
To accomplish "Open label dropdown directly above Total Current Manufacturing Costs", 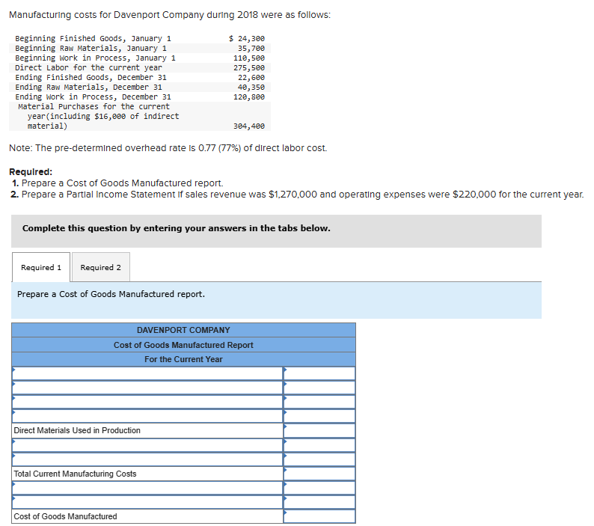I will (147, 459).
